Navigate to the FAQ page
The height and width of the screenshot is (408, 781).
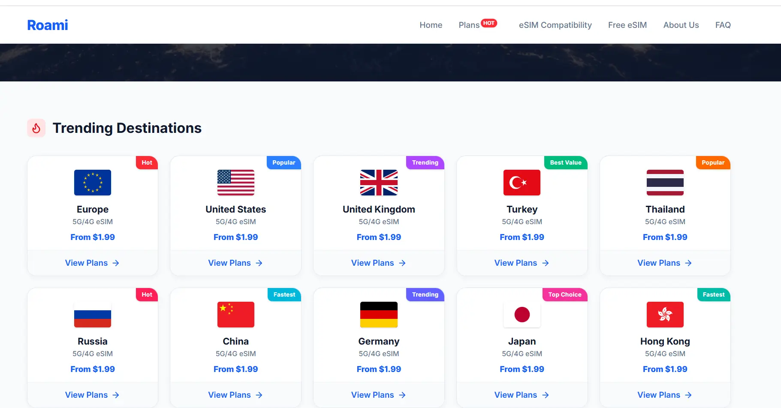pos(723,25)
